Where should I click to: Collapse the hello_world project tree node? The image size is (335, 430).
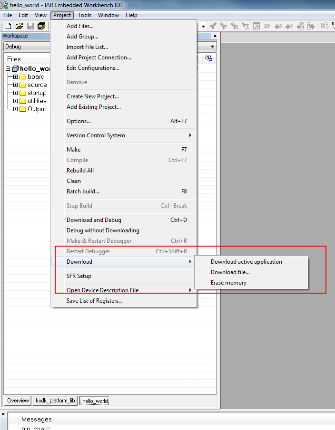[x=8, y=68]
